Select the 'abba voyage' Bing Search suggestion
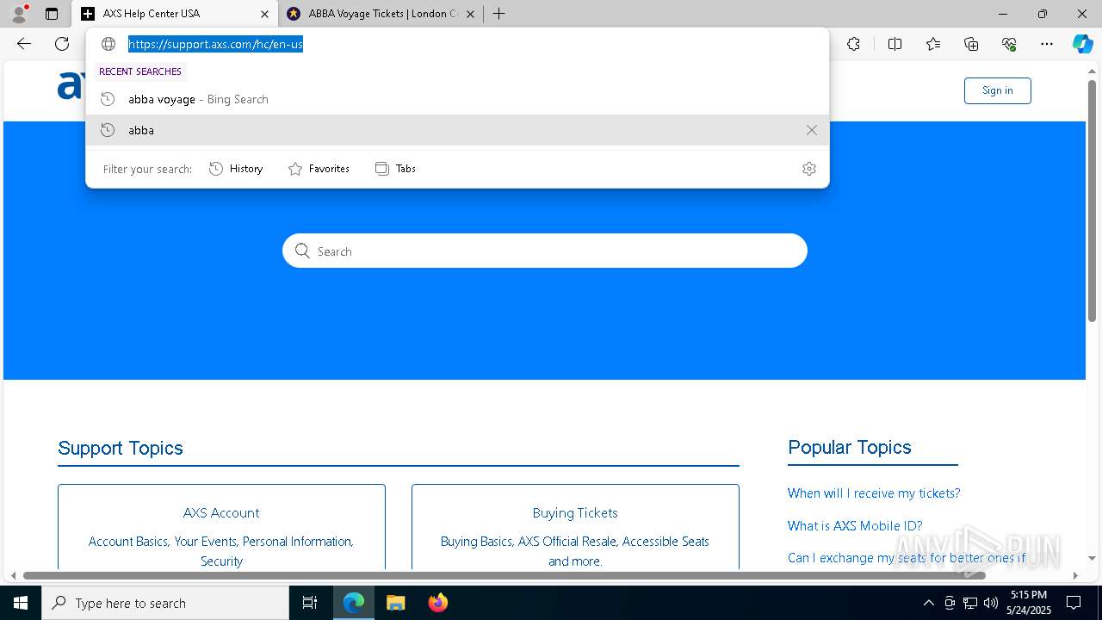This screenshot has height=620, width=1102. click(x=457, y=99)
